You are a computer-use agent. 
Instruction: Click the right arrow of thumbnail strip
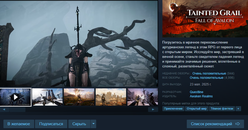click(153, 109)
